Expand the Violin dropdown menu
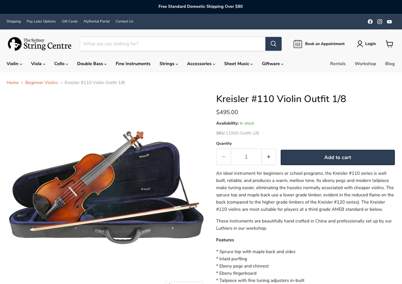 click(14, 64)
